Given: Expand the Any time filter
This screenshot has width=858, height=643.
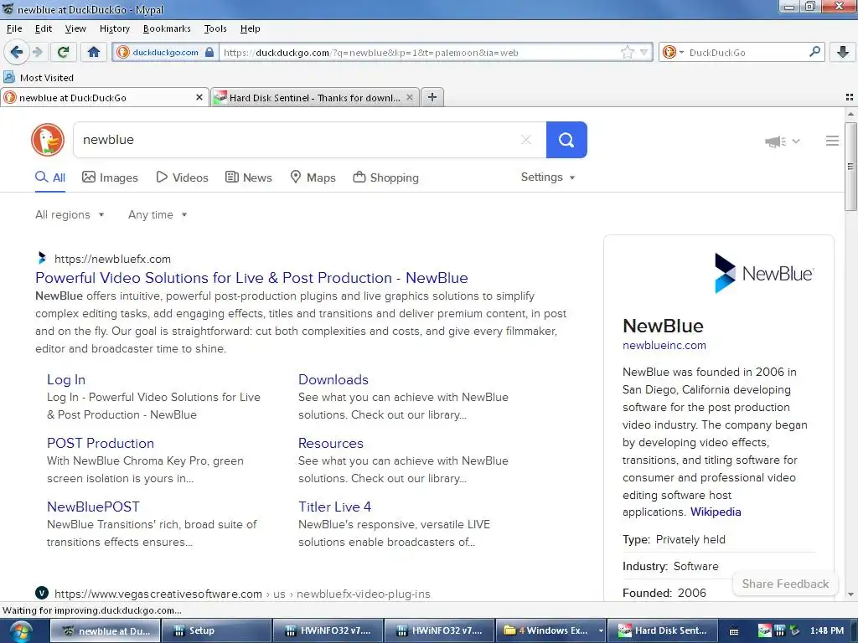Looking at the screenshot, I should [x=158, y=214].
